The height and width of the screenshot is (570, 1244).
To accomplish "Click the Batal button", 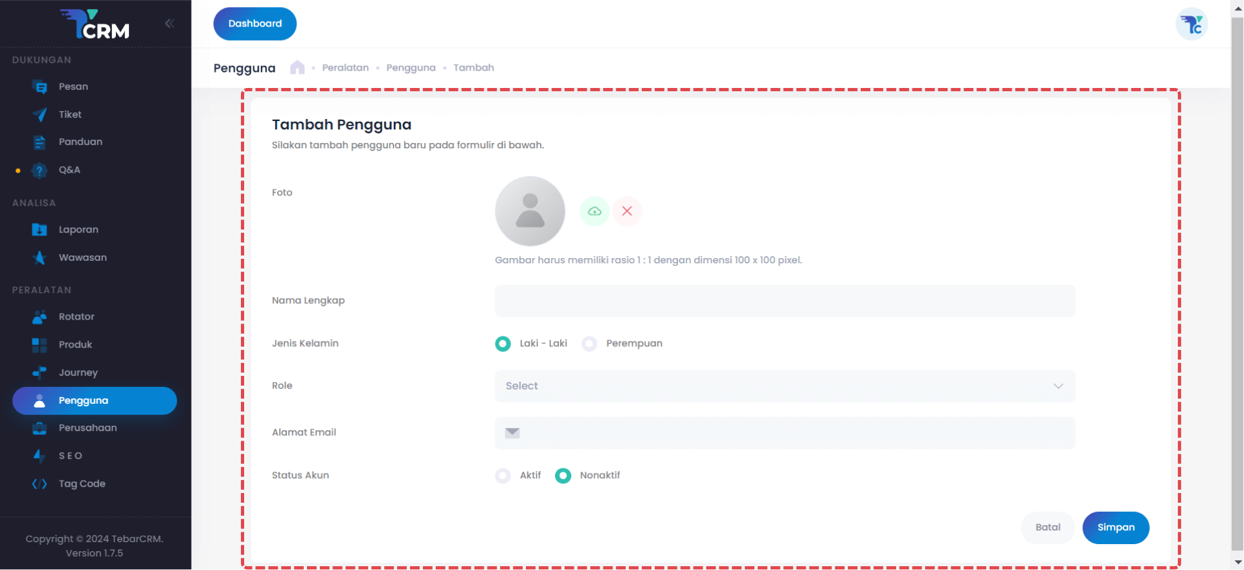I will point(1047,528).
